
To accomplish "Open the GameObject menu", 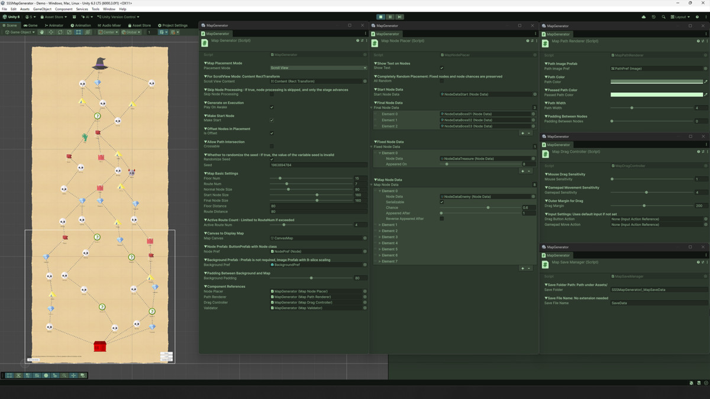I will (42, 9).
